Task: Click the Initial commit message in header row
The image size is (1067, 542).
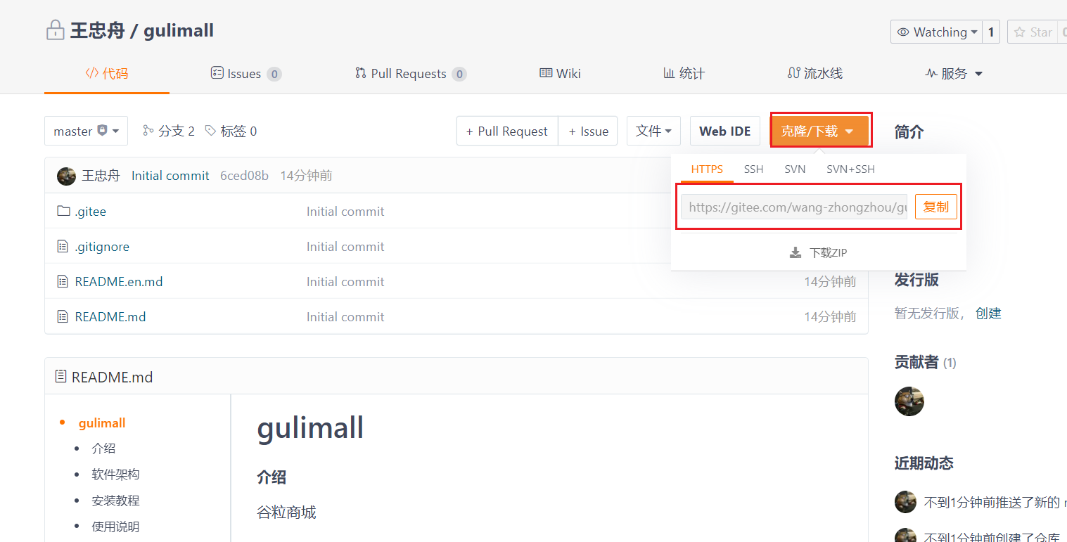Action: (x=170, y=175)
